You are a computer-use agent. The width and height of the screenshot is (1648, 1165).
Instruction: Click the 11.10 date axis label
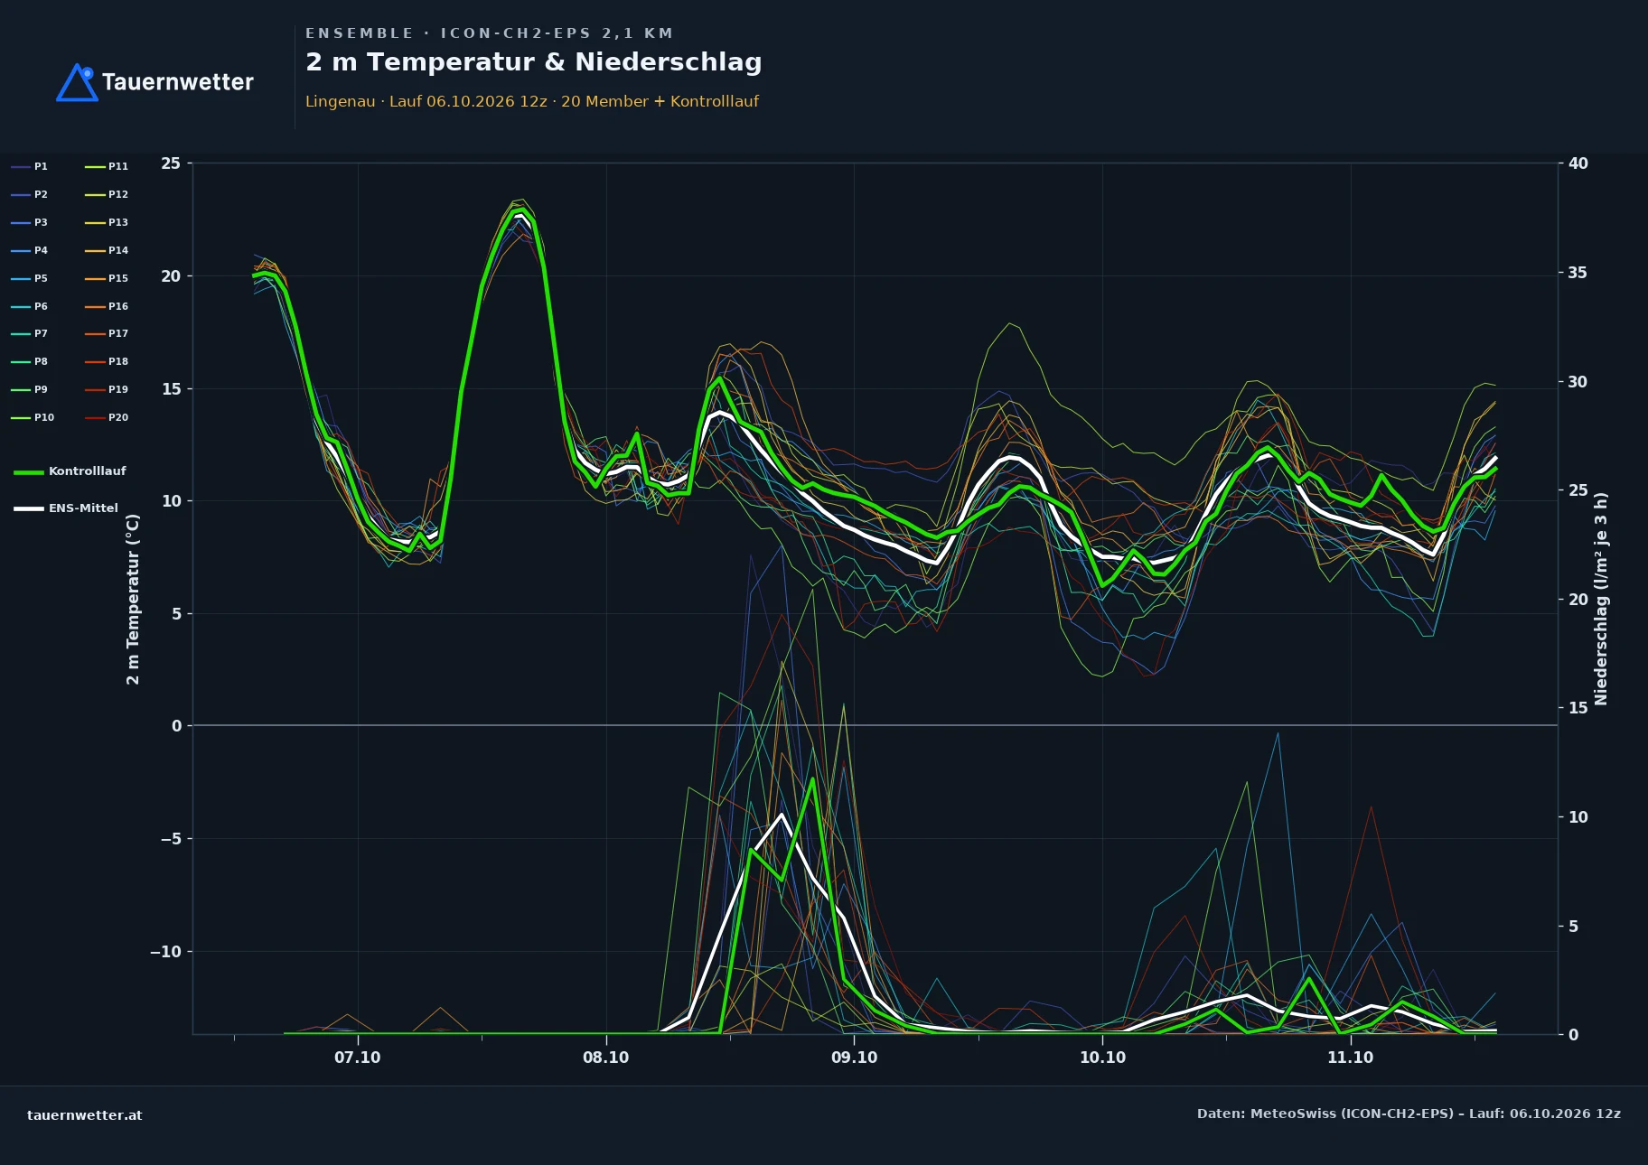point(1351,1058)
